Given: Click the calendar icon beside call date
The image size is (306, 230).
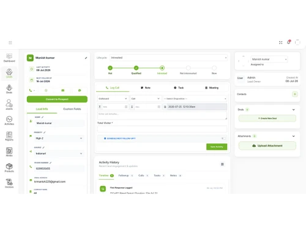Looking at the screenshot, I should pos(165,107).
